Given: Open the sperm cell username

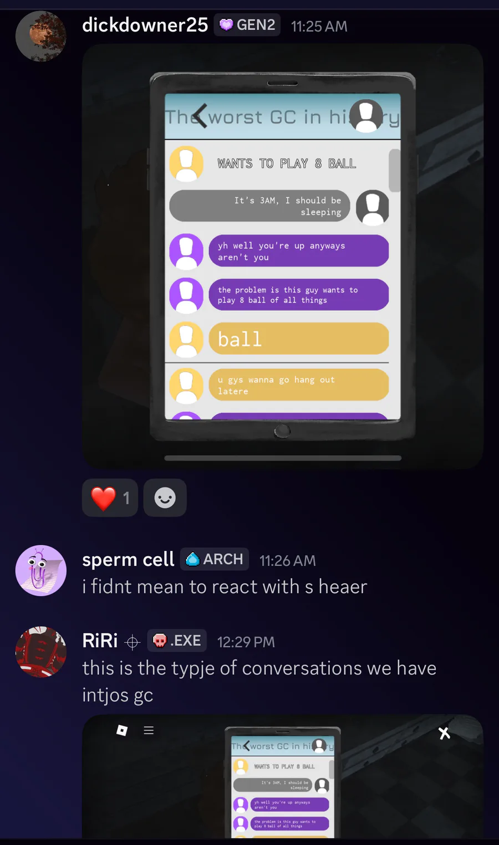Looking at the screenshot, I should (128, 560).
